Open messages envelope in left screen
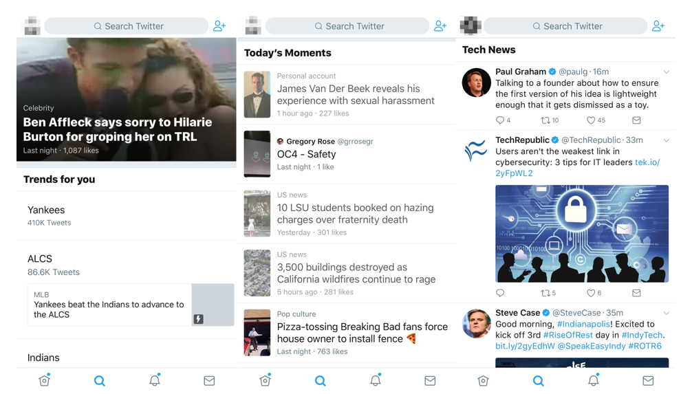The width and height of the screenshot is (692, 394). point(209,380)
